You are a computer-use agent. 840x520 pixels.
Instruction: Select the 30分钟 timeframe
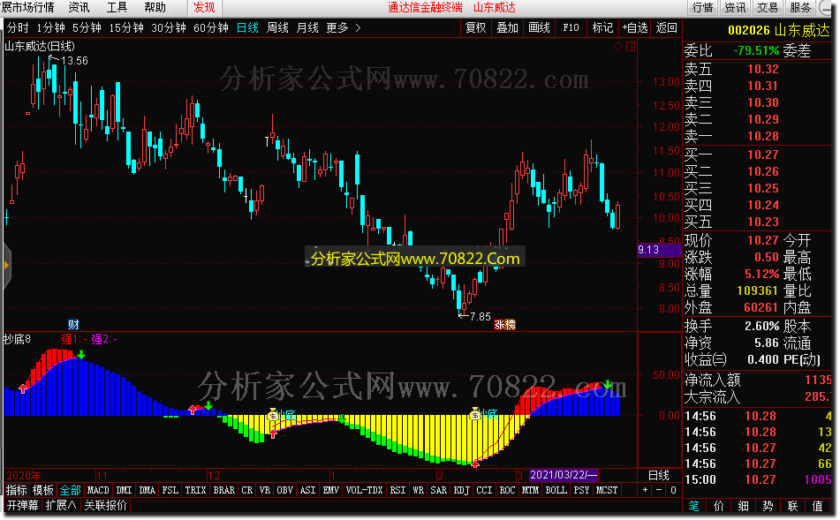[x=168, y=28]
